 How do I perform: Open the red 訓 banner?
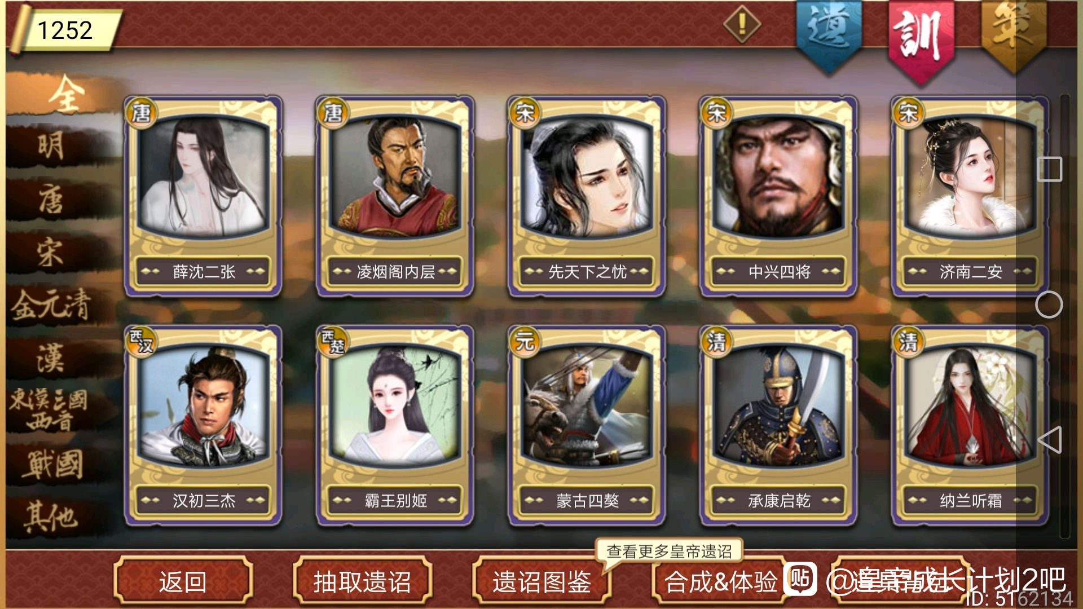coord(921,39)
